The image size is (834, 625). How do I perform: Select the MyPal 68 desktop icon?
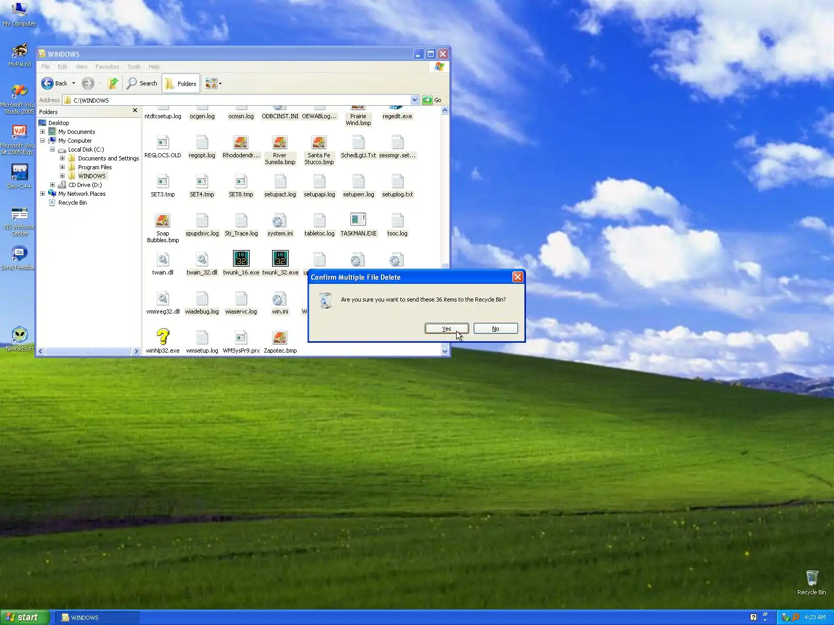pos(20,51)
